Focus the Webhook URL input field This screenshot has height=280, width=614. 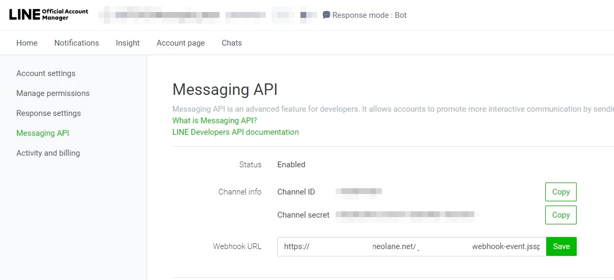tap(412, 247)
